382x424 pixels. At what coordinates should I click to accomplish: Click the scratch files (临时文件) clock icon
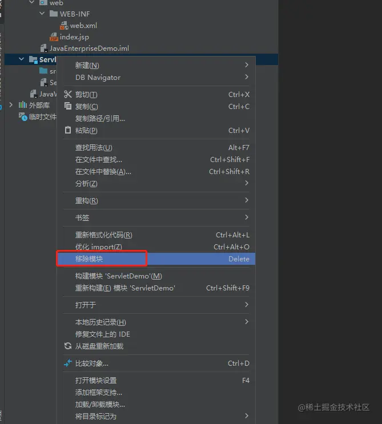pyautogui.click(x=23, y=117)
